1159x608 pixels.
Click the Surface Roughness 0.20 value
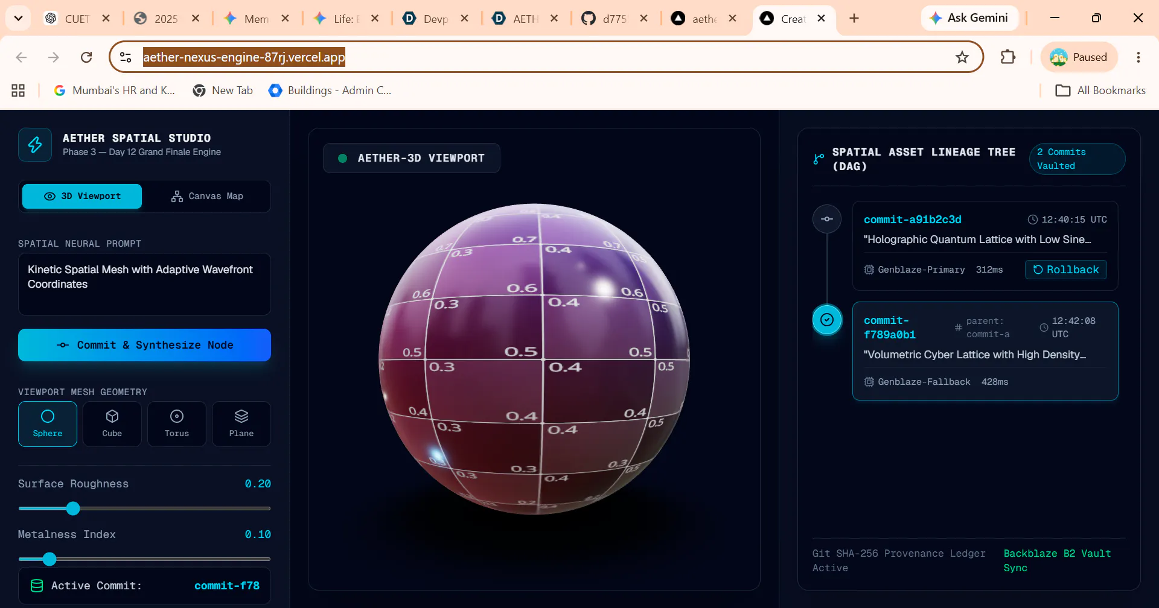(258, 484)
